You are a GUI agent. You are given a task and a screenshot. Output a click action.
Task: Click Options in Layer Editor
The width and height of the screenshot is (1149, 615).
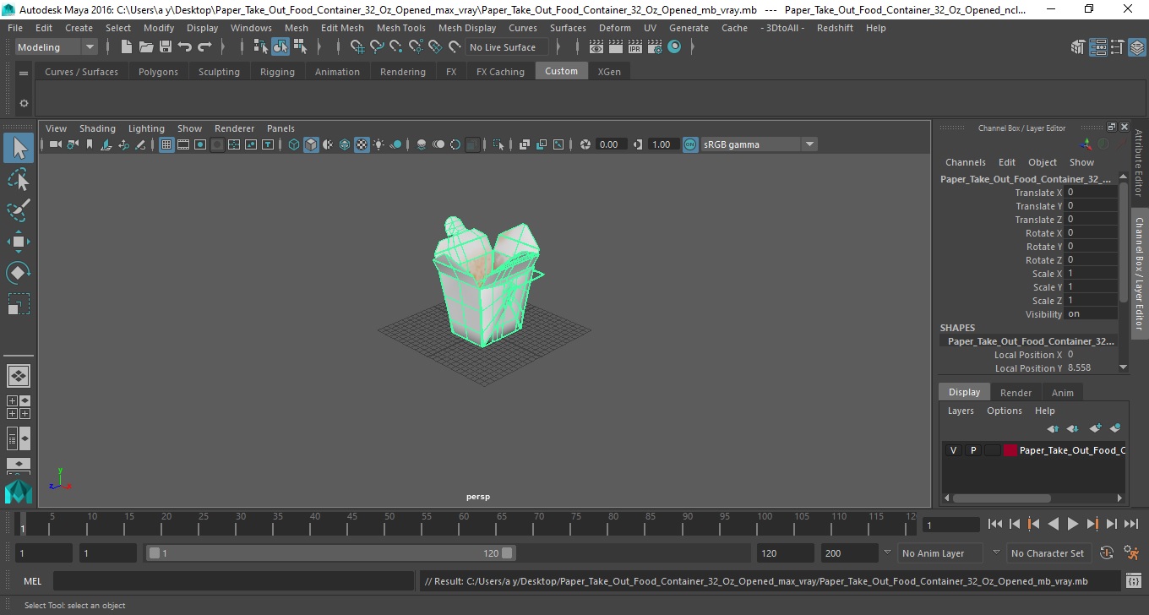coord(1005,411)
